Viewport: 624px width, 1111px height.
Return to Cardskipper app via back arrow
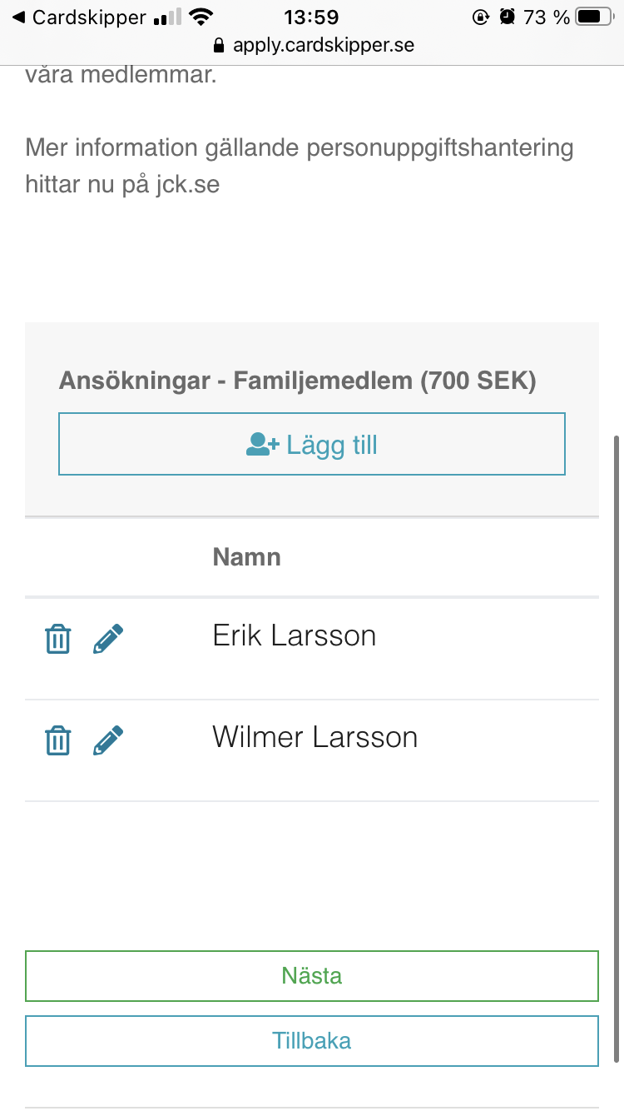(x=18, y=17)
